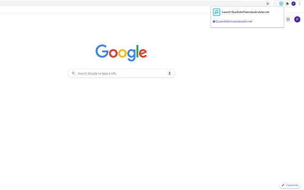This screenshot has height=190, width=304.
Task: Click the globe icon beside the popup link
Action: pyautogui.click(x=214, y=21)
